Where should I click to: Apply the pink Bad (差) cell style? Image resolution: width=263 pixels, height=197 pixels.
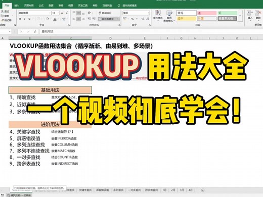point(207,13)
